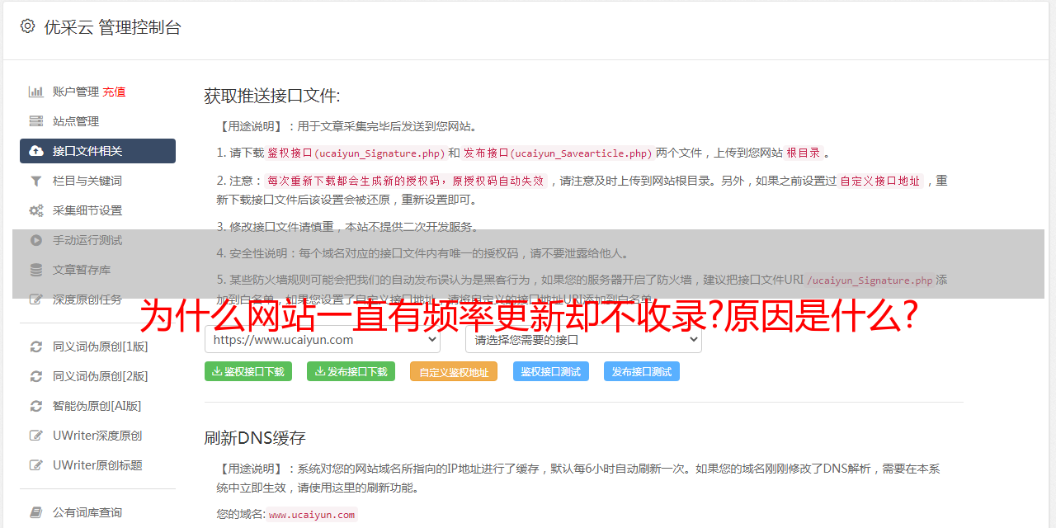1056x528 pixels.
Task: Click the refresh icon for 同义词伪原创[1版]
Action: [36, 346]
